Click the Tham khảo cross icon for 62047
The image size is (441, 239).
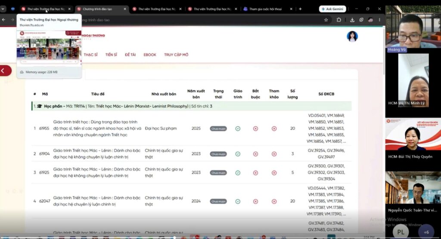(274, 201)
